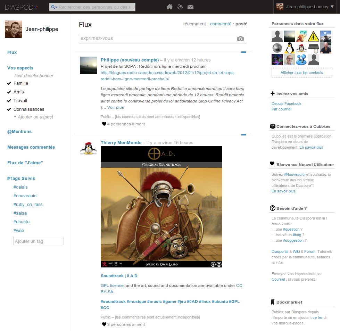Screen dimensions: 340x331
Task: Open the Tux penguin contact avatar
Action: pyautogui.click(x=289, y=48)
